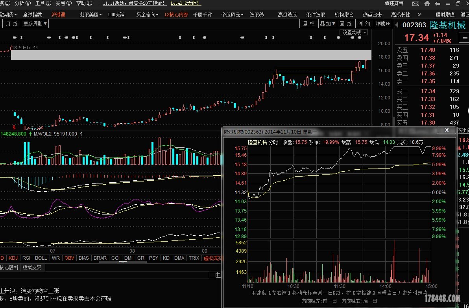469x308 pixels.
Task: Click the 全球指数 toolbar item
Action: click(32, 15)
